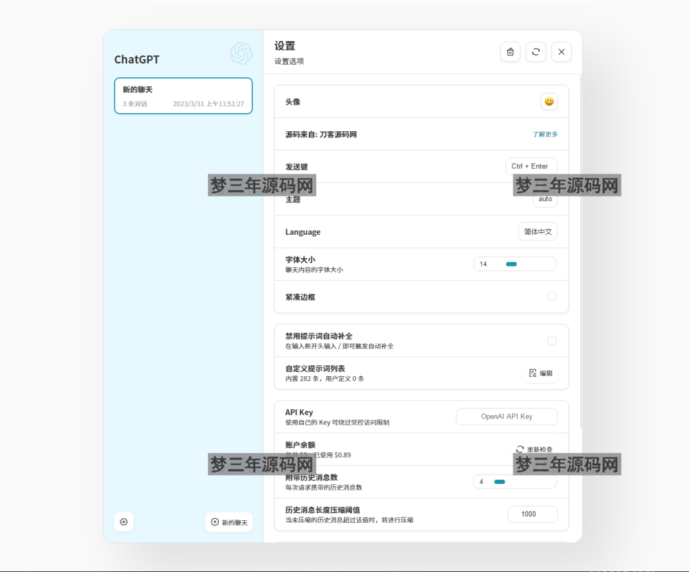
Task: Click the '设置选项' subtitle text
Action: click(289, 61)
